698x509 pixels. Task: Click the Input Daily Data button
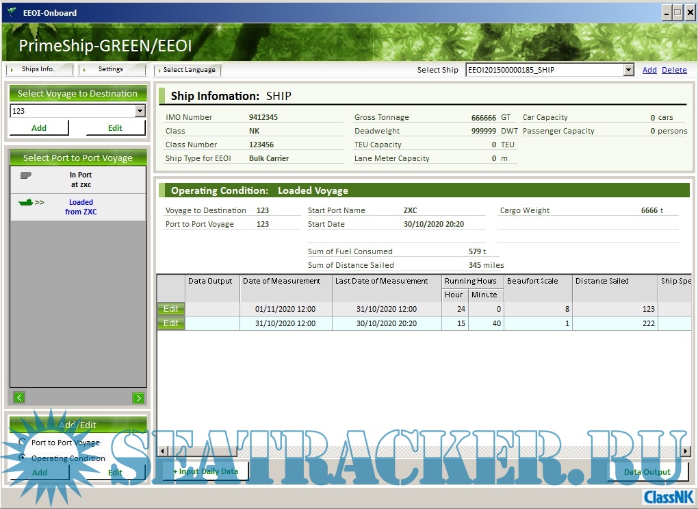pyautogui.click(x=205, y=472)
